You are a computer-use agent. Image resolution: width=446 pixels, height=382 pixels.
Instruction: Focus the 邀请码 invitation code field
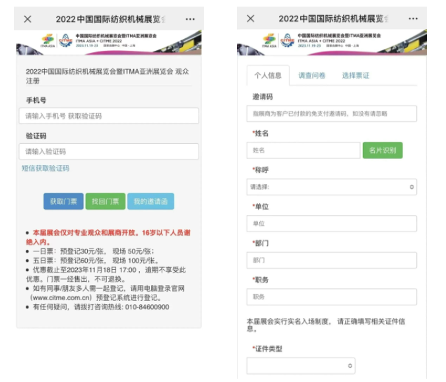pyautogui.click(x=332, y=113)
